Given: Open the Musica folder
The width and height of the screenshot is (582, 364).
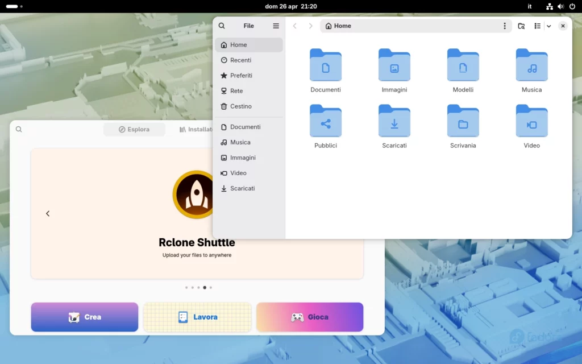Looking at the screenshot, I should (x=531, y=65).
